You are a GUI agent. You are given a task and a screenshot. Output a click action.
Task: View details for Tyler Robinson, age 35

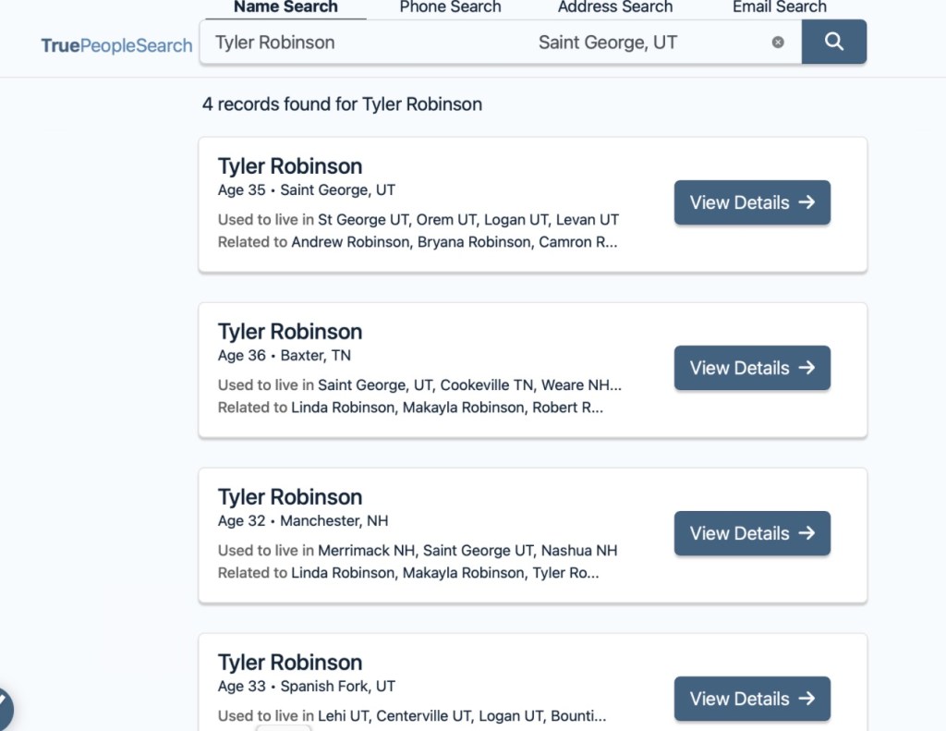(752, 202)
